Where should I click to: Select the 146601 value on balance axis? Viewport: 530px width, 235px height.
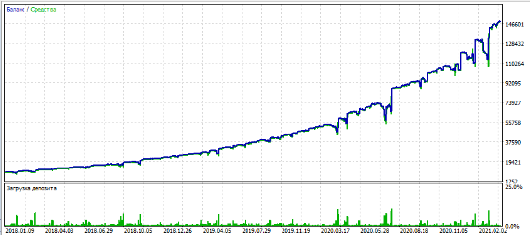[x=515, y=24]
